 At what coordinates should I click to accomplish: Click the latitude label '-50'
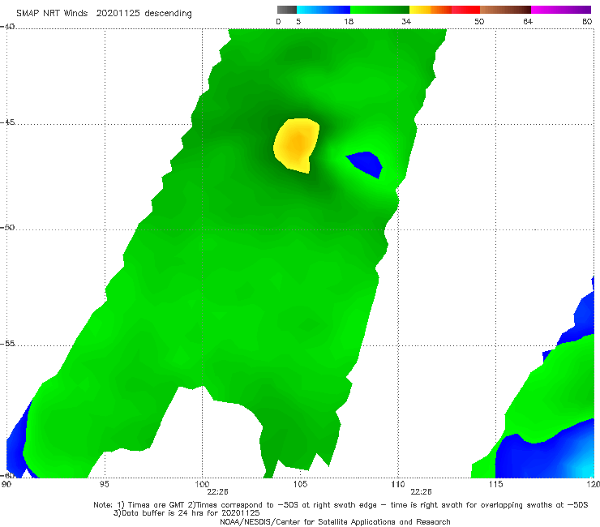tap(7, 227)
